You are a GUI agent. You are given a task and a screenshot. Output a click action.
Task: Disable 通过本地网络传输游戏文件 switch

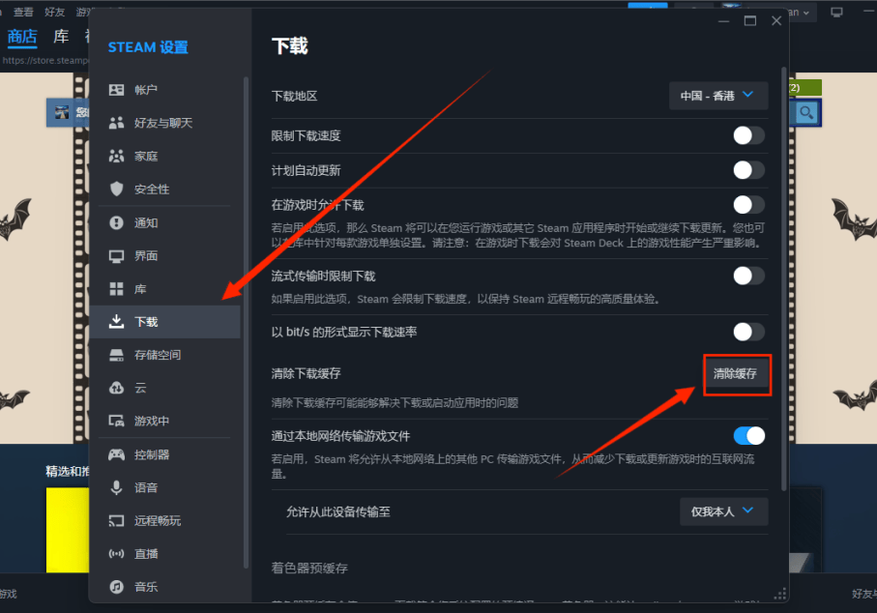coord(749,436)
